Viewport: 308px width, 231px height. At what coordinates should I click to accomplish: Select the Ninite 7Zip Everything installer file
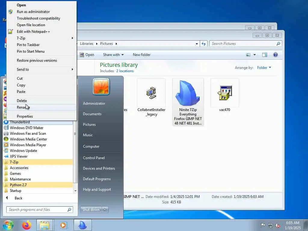(x=188, y=102)
